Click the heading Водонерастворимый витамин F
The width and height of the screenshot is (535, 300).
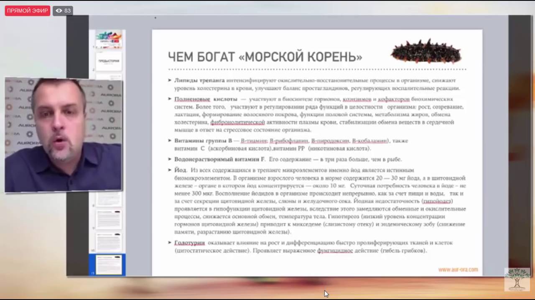point(219,159)
